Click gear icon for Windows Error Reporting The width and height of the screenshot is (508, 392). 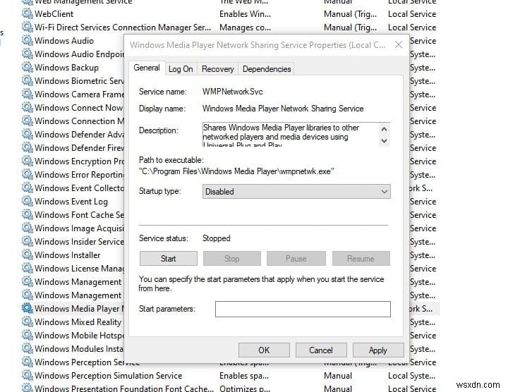pos(28,174)
